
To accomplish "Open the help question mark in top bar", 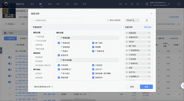I will point(138,4).
